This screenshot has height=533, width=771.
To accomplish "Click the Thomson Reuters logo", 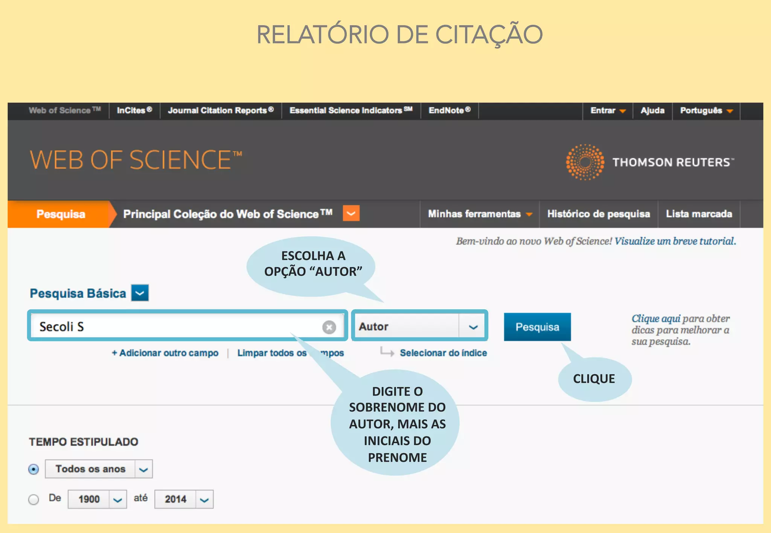I will point(650,162).
